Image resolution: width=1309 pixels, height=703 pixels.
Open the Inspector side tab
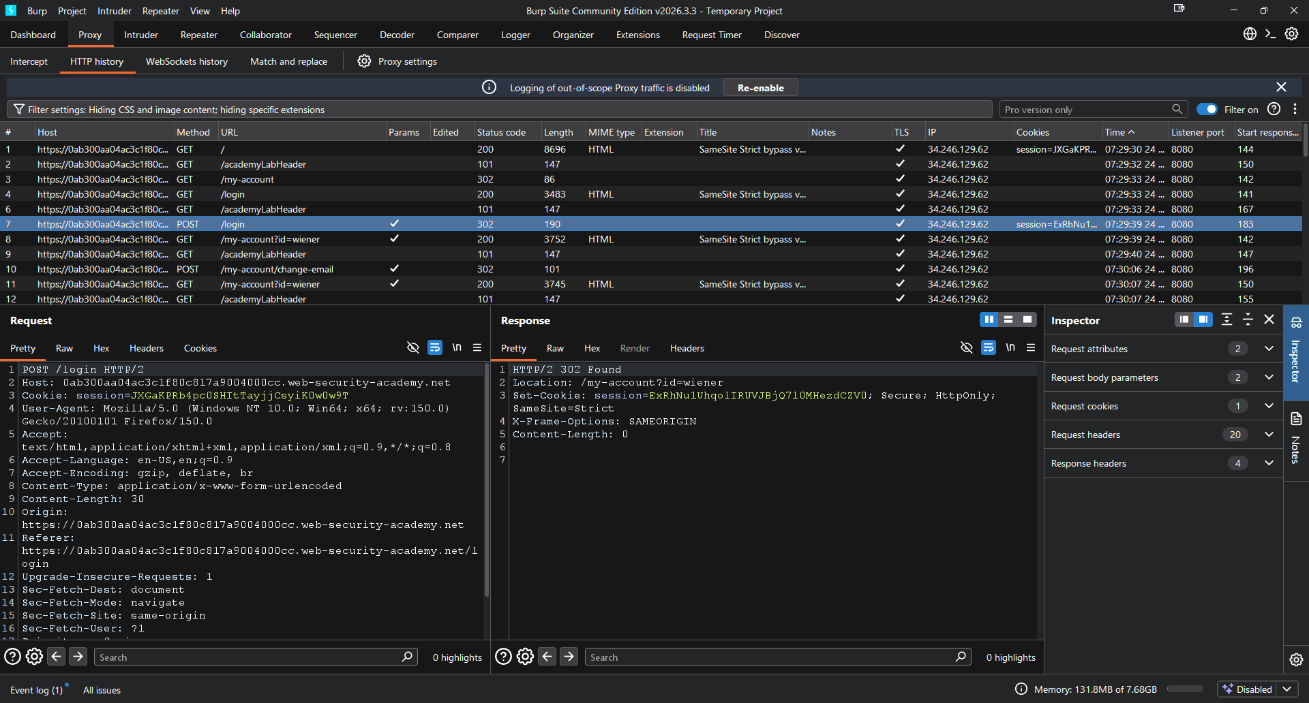point(1296,351)
